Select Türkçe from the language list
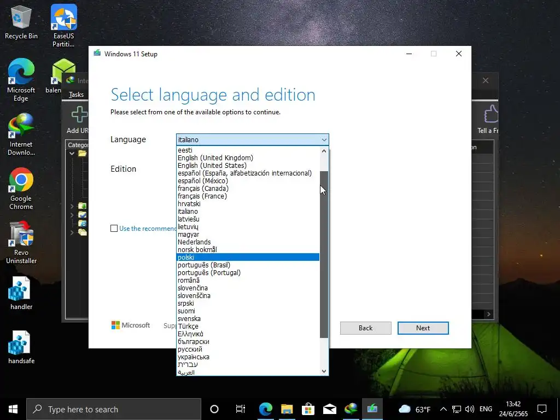This screenshot has width=560, height=420. (248, 326)
